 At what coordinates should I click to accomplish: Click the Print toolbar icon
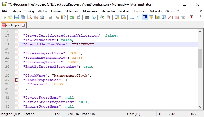(42, 17)
